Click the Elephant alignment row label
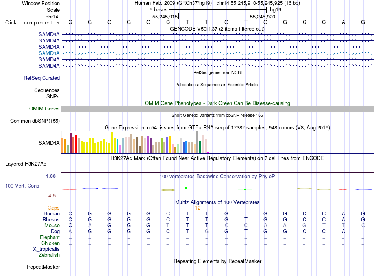The width and height of the screenshot is (374, 276). click(x=50, y=237)
